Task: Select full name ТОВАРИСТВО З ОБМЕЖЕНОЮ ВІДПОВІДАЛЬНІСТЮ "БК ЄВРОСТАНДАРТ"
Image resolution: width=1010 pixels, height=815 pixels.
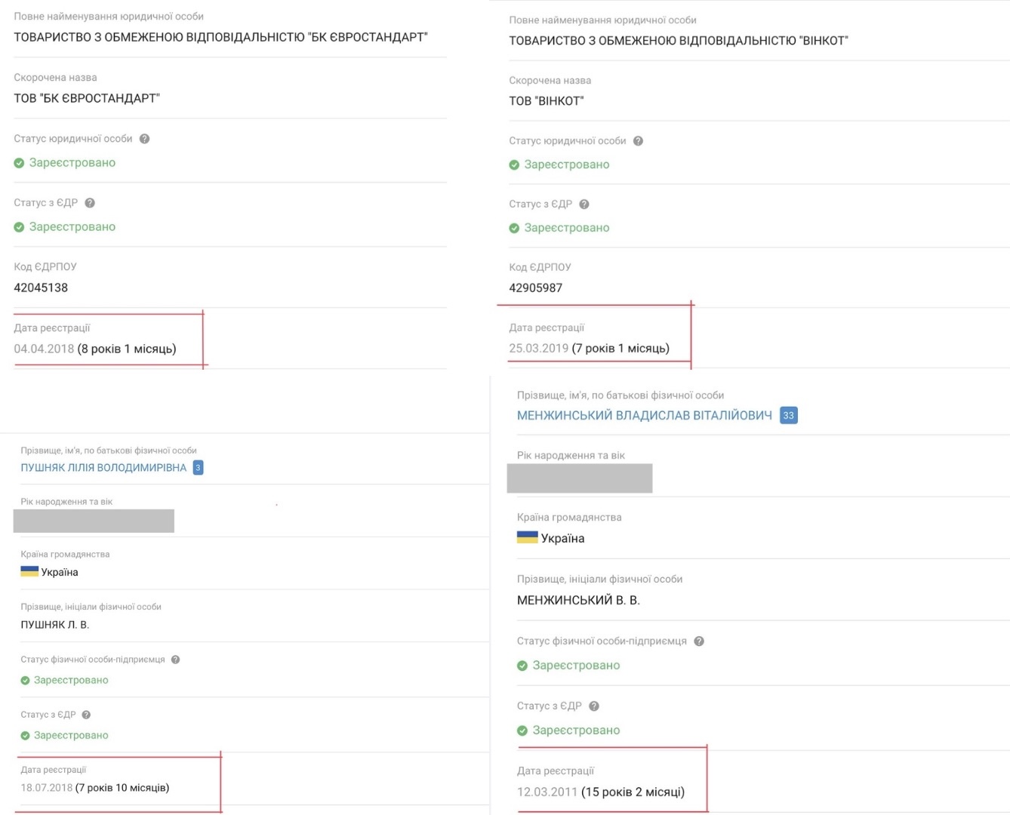Action: point(220,37)
